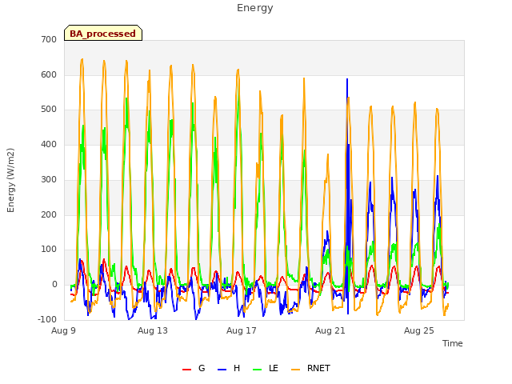512x384 pixels.
Task: Click the Aug 17 x-axis label
Action: [x=242, y=330]
